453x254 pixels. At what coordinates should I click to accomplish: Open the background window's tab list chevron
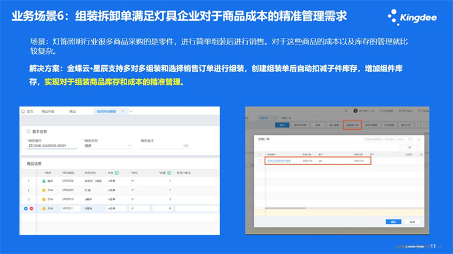coord(302,118)
